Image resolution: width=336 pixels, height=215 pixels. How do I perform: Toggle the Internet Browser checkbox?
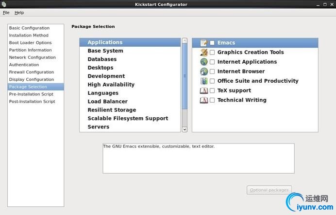pos(212,72)
